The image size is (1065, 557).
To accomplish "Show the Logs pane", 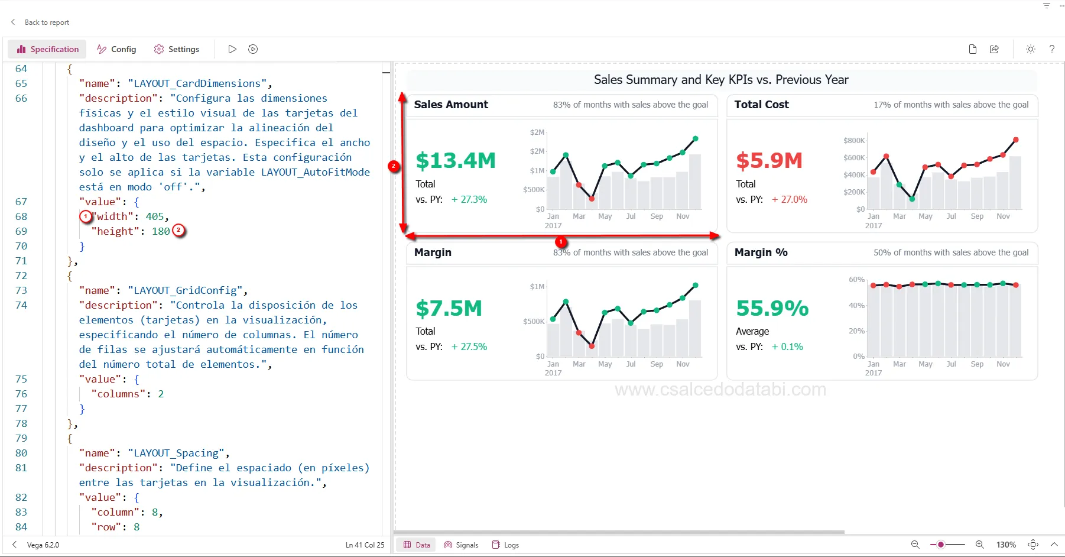I will [505, 545].
